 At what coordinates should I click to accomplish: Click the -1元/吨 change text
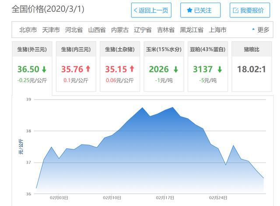click(164, 80)
